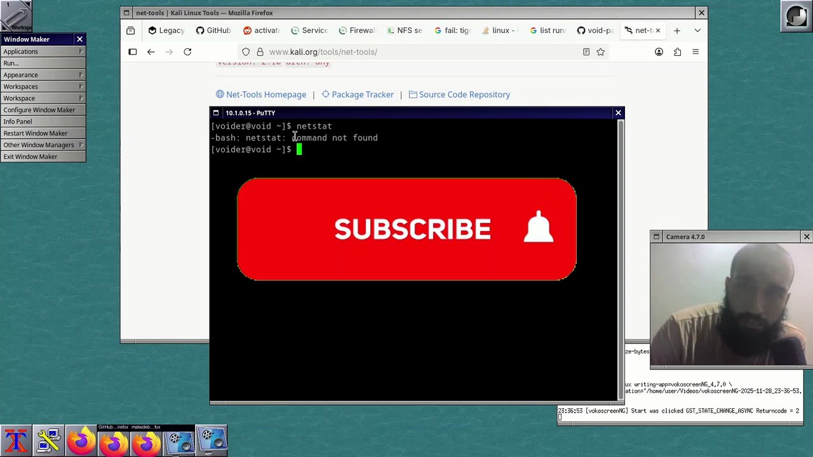The height and width of the screenshot is (457, 813).
Task: Click the Window Maker clip icon
Action: tap(17, 15)
